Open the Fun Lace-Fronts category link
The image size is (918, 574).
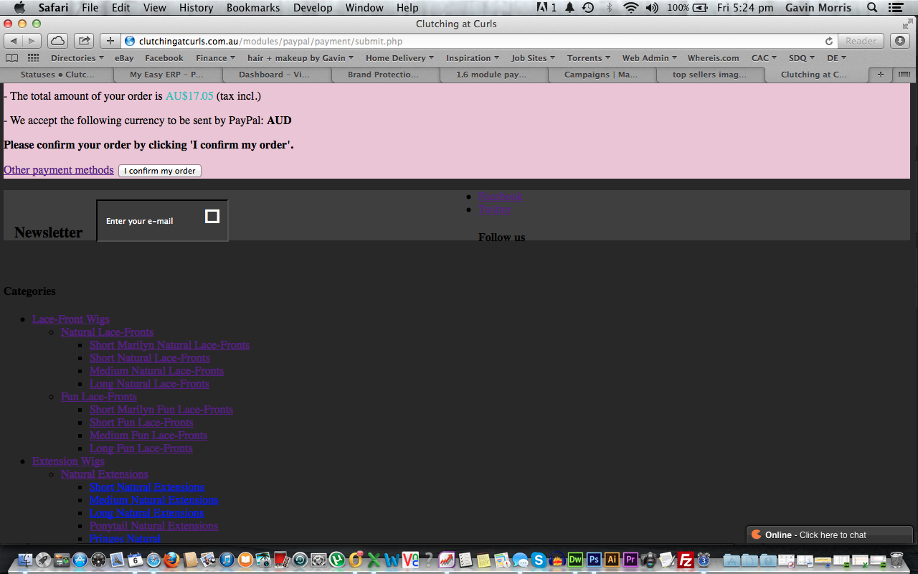[x=99, y=397]
